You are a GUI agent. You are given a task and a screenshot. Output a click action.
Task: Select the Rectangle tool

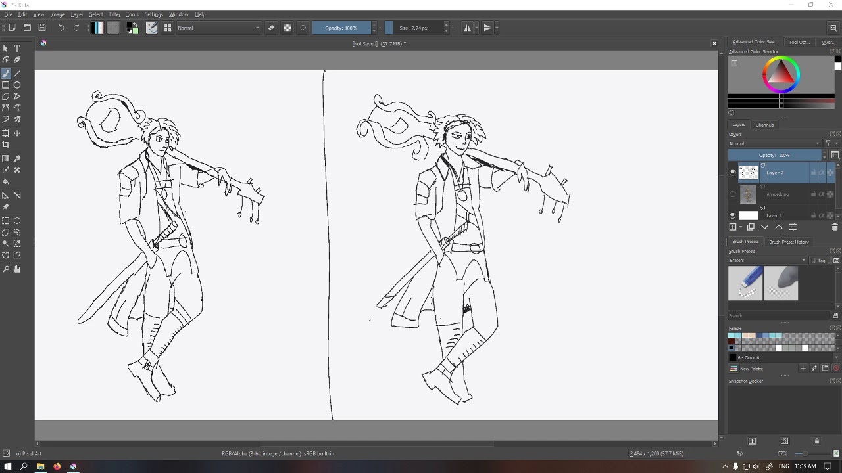click(x=6, y=85)
